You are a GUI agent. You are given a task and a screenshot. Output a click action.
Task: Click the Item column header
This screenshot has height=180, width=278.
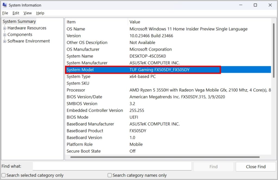[x=71, y=22]
